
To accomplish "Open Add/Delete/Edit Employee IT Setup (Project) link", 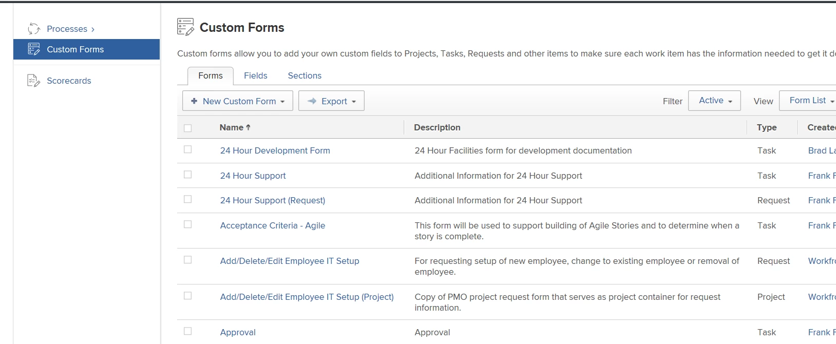I will coord(307,297).
